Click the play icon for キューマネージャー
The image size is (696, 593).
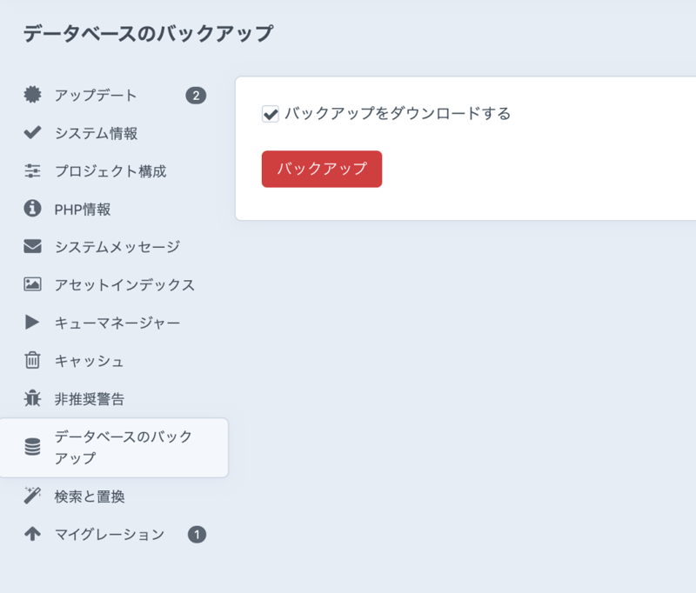click(x=30, y=323)
